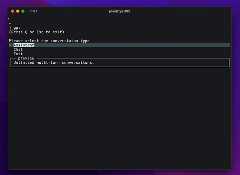Click the /dev/ttys002 window title
Image resolution: width=240 pixels, height=175 pixels.
pos(120,11)
